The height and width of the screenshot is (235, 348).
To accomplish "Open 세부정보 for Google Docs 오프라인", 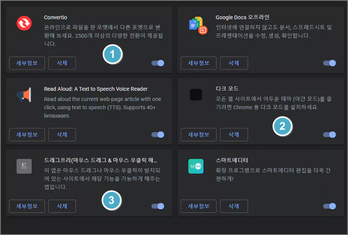I will click(x=199, y=63).
